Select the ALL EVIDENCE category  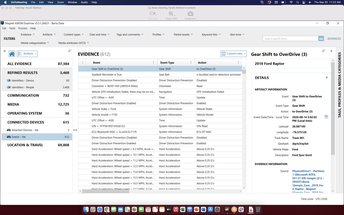(37, 64)
